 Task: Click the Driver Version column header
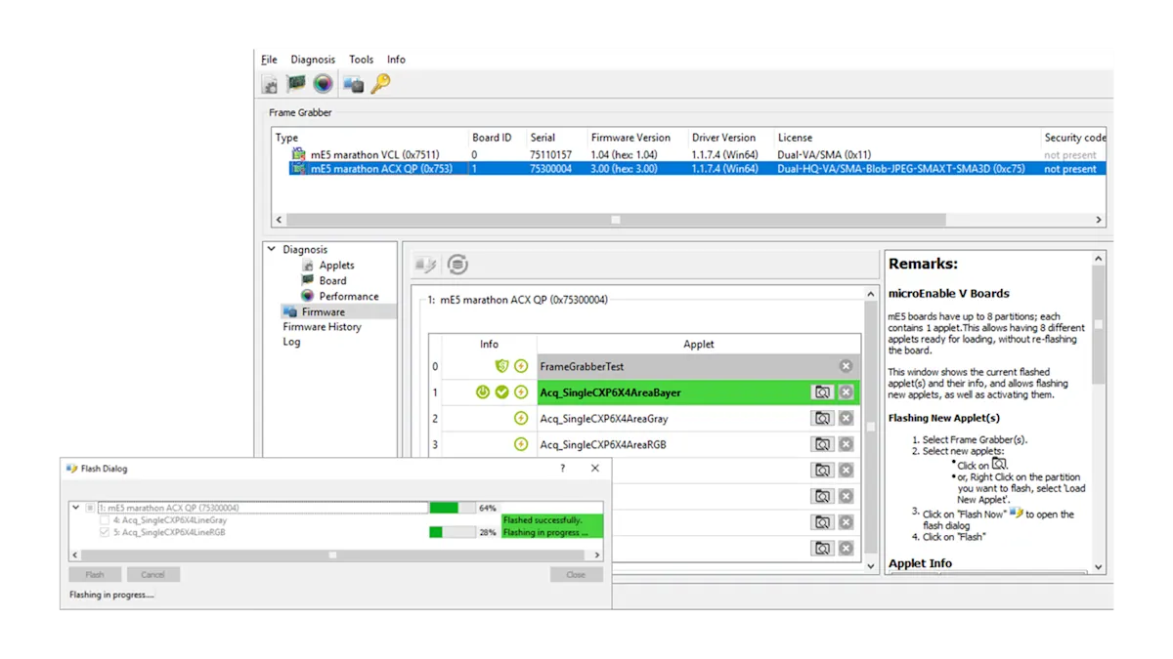723,138
